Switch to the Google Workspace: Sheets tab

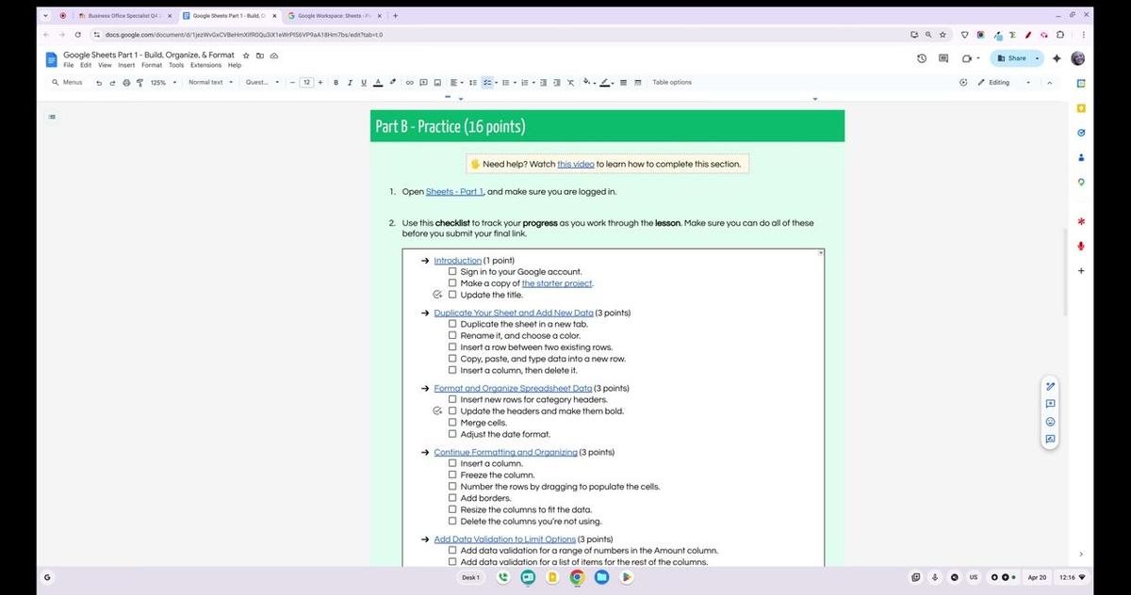[332, 15]
